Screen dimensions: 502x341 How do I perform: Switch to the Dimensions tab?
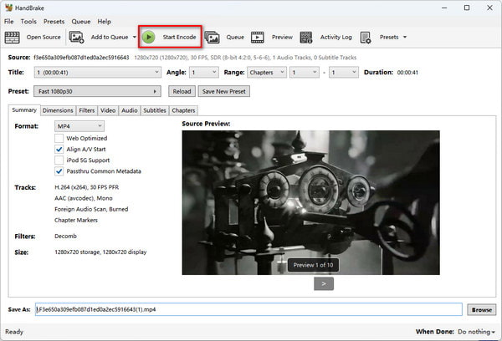[x=58, y=110]
